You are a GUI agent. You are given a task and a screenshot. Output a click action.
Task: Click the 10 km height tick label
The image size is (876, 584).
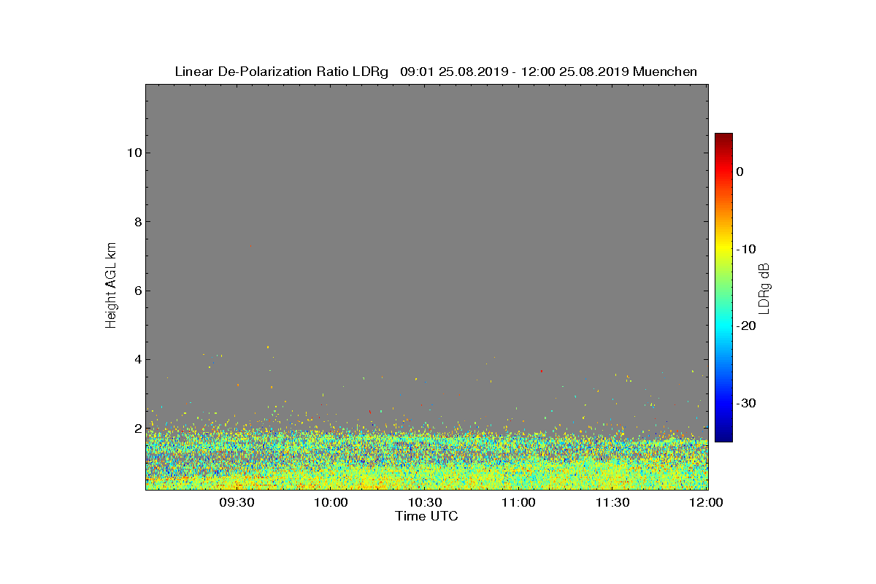pyautogui.click(x=134, y=153)
